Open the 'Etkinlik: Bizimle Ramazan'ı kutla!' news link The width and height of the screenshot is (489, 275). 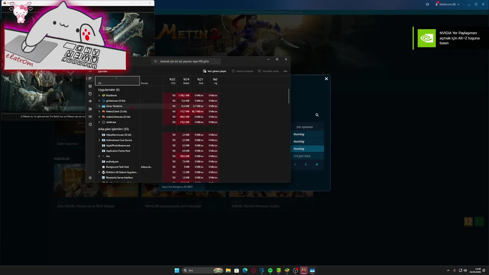coord(256,206)
